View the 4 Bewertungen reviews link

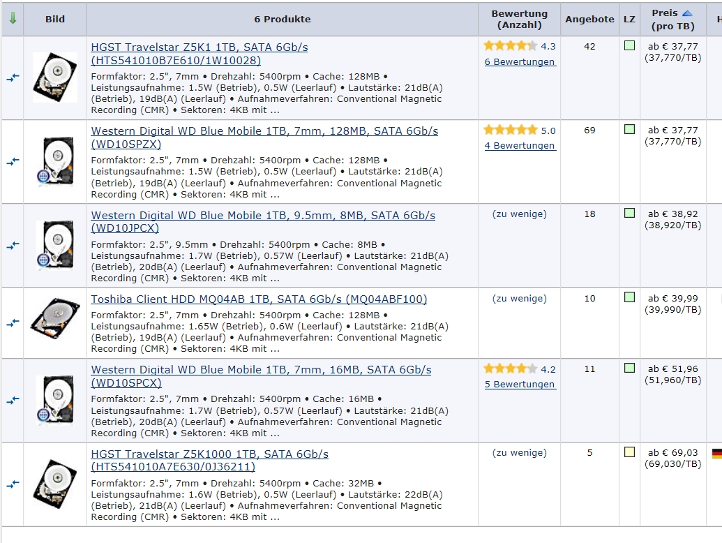pyautogui.click(x=520, y=146)
